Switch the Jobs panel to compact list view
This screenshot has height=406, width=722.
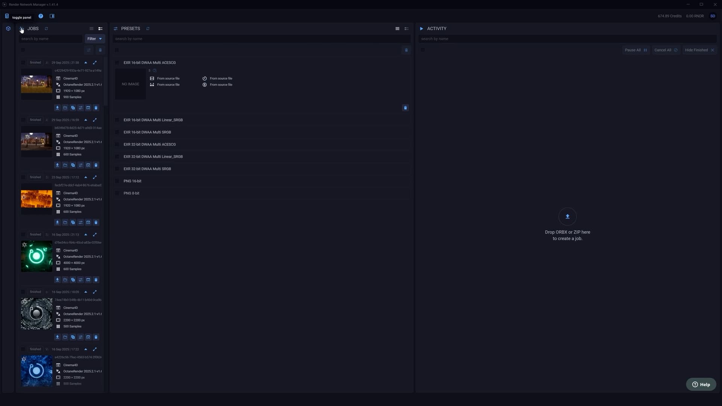[x=91, y=29]
